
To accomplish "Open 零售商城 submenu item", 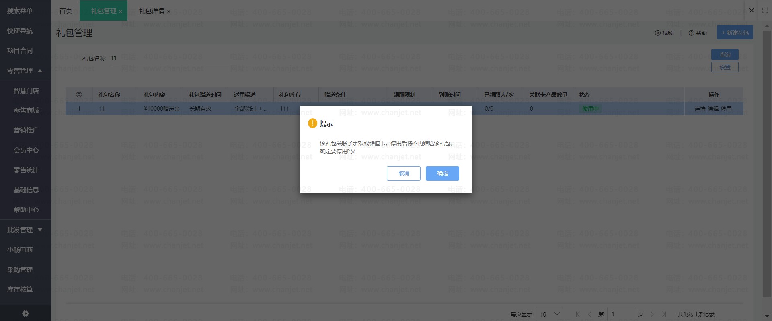I will [x=26, y=110].
